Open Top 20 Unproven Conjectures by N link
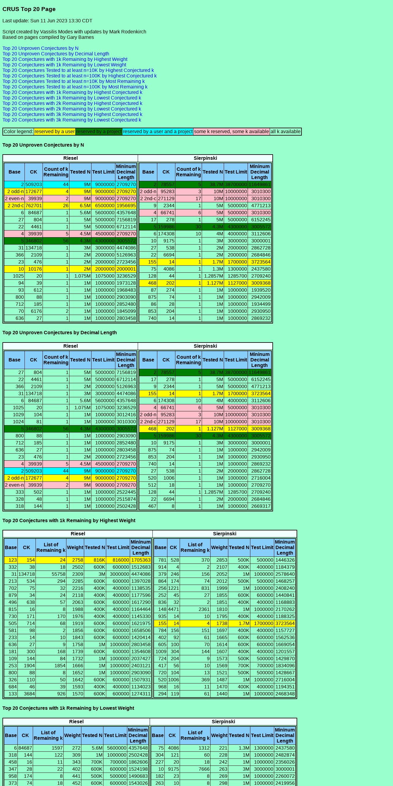The height and width of the screenshot is (786, 393). click(x=40, y=48)
